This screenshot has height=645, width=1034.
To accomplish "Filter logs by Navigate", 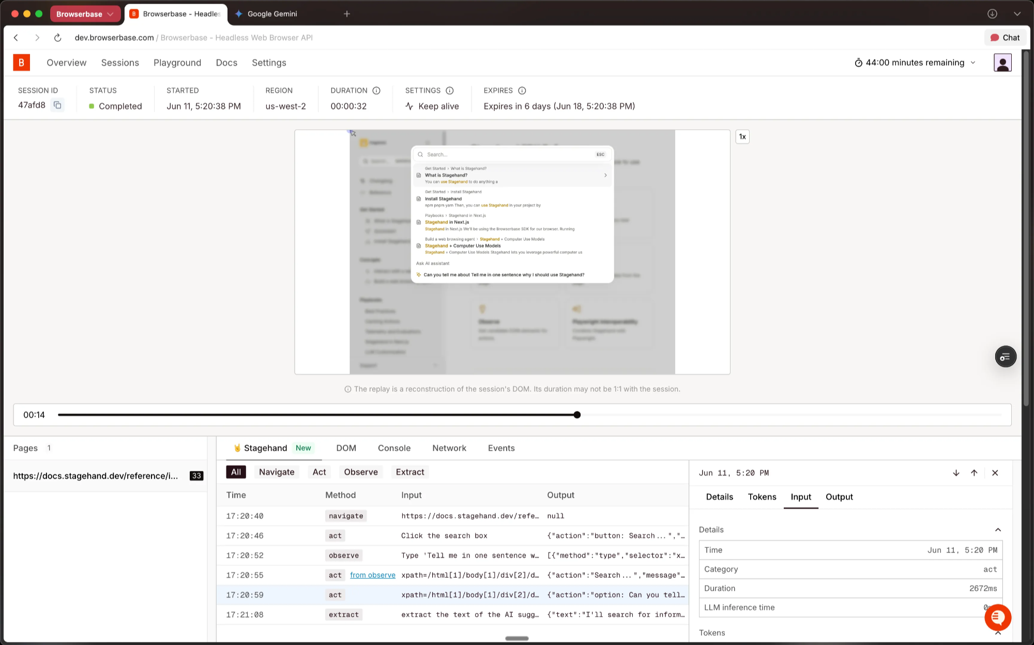I will [x=277, y=472].
